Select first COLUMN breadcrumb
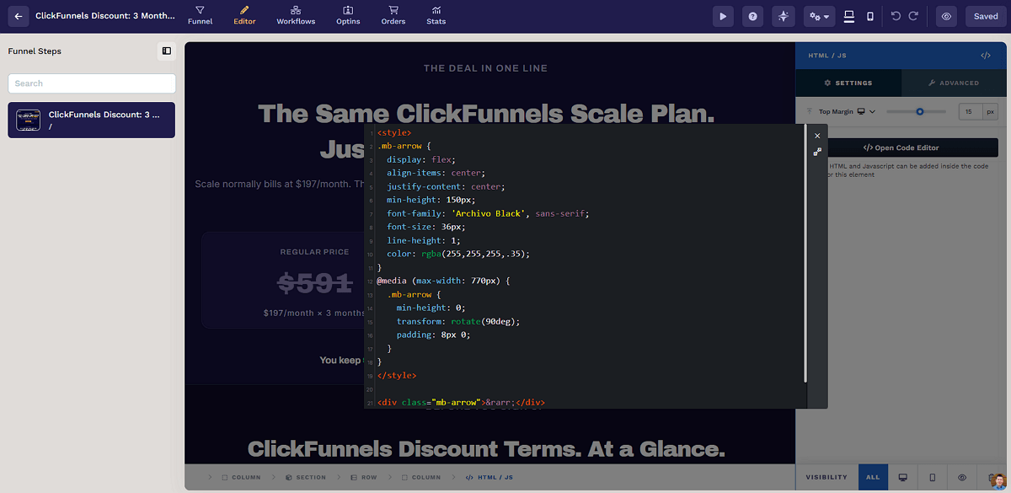The height and width of the screenshot is (493, 1011). (241, 478)
